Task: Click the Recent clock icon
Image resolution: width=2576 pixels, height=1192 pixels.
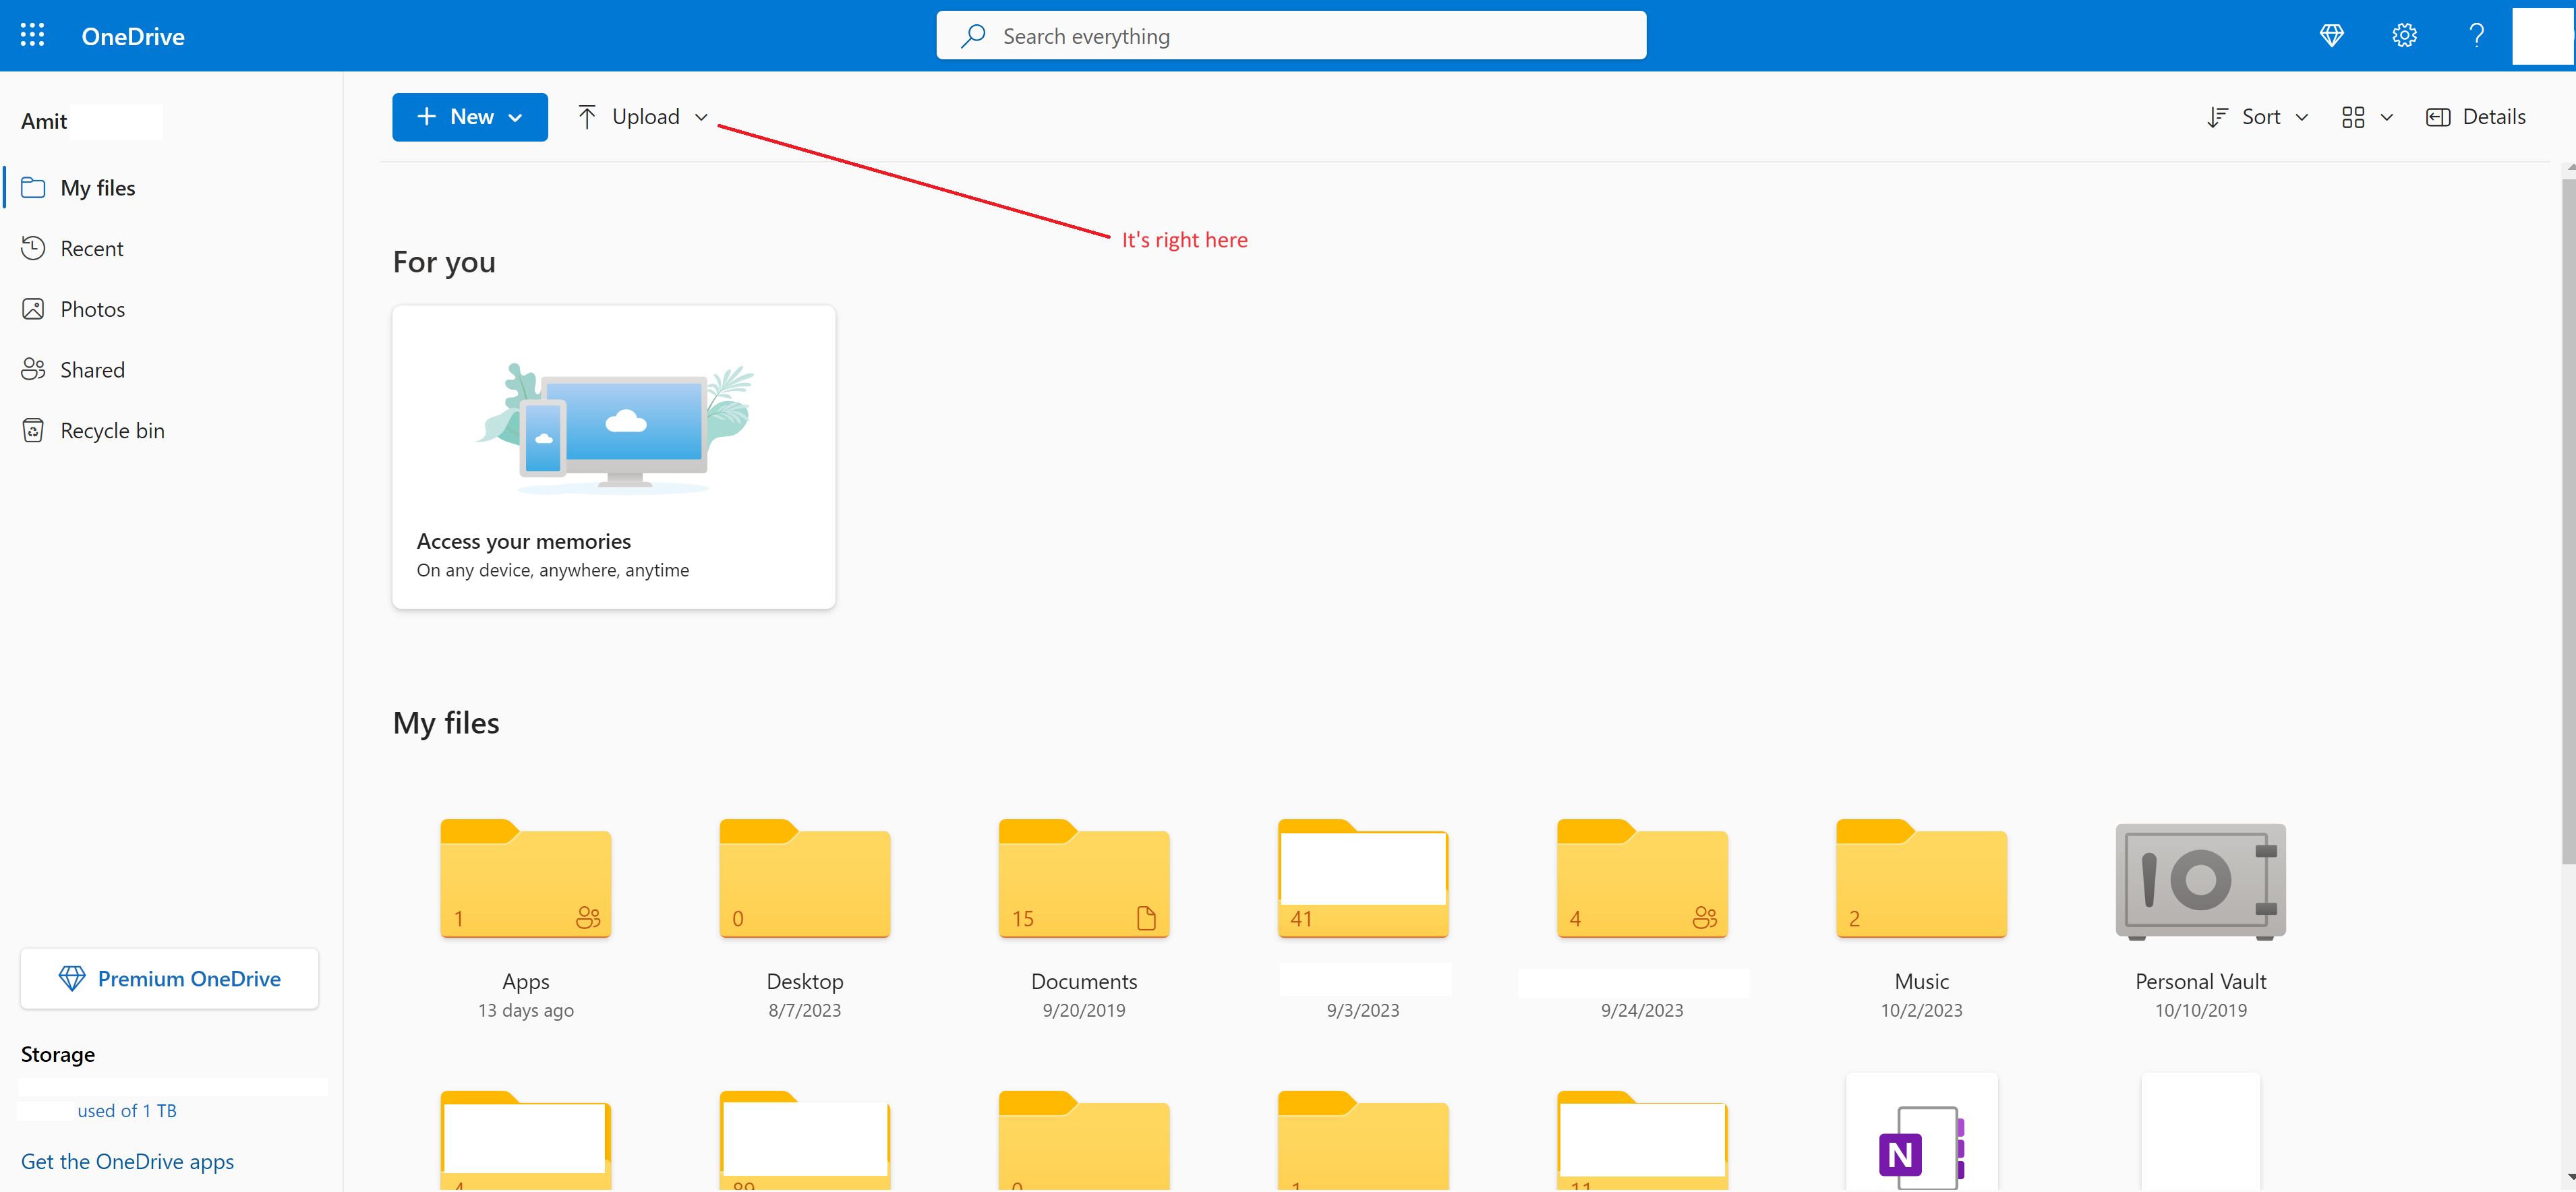Action: pyautogui.click(x=33, y=248)
